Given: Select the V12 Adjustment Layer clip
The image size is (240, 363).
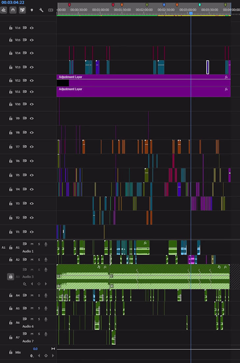Looking at the screenshot, I should [x=144, y=80].
